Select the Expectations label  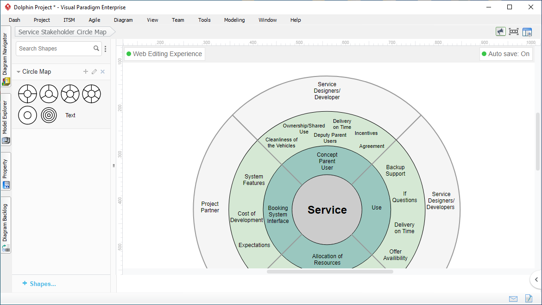[x=254, y=245]
